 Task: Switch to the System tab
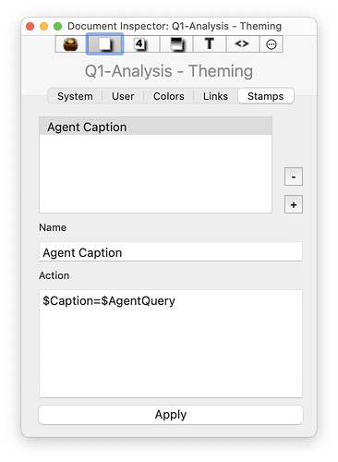coord(75,96)
